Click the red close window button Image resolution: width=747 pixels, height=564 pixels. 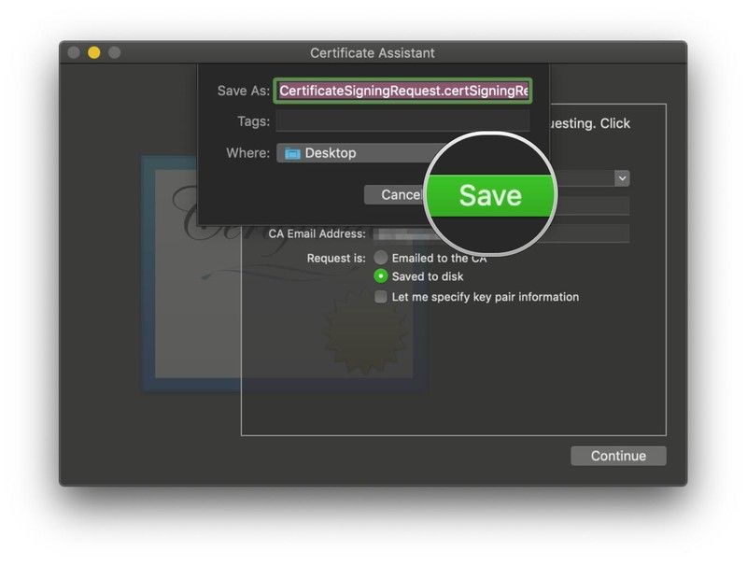point(73,53)
